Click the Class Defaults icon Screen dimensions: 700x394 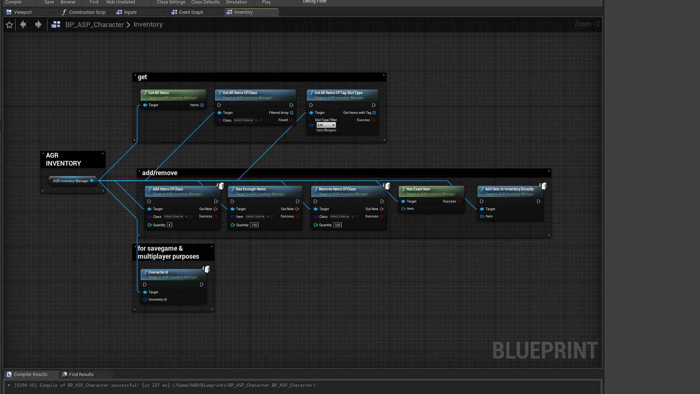point(205,3)
